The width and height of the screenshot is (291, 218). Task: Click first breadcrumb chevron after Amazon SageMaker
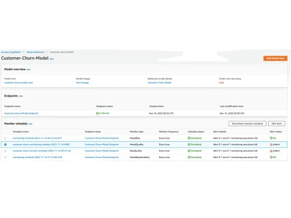(24, 52)
